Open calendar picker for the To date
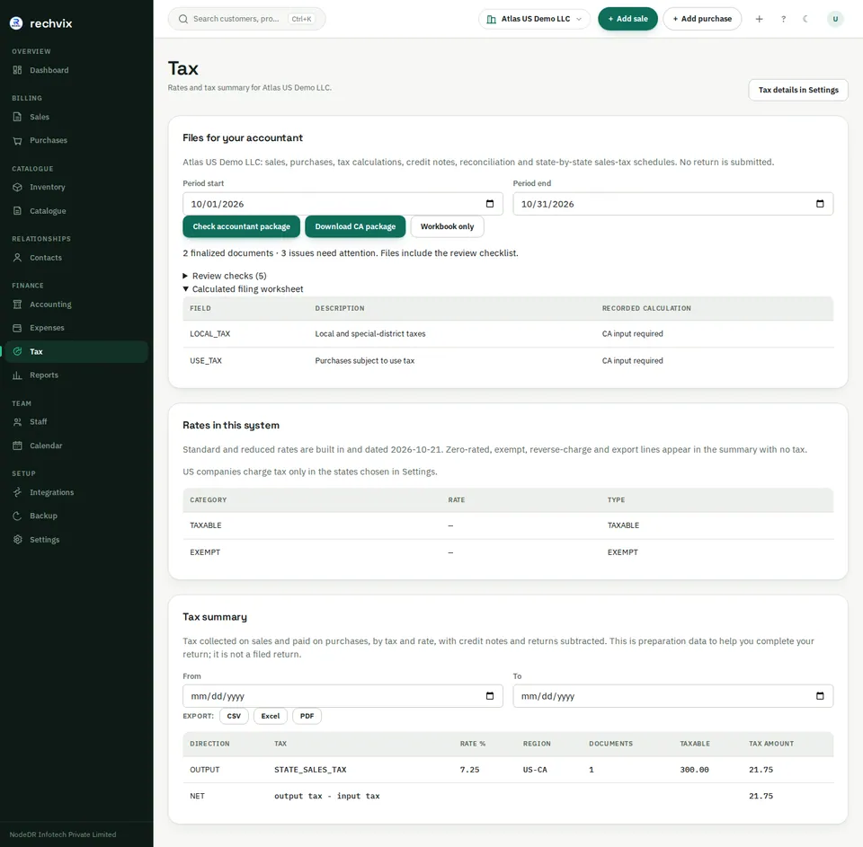Viewport: 863px width, 847px height. 820,696
